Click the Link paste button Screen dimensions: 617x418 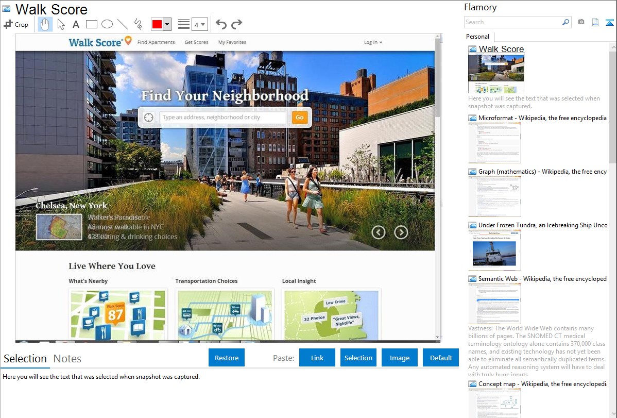[x=317, y=358]
